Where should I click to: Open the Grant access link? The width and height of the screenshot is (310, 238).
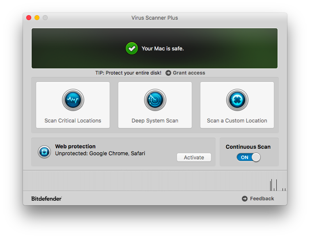click(x=189, y=73)
